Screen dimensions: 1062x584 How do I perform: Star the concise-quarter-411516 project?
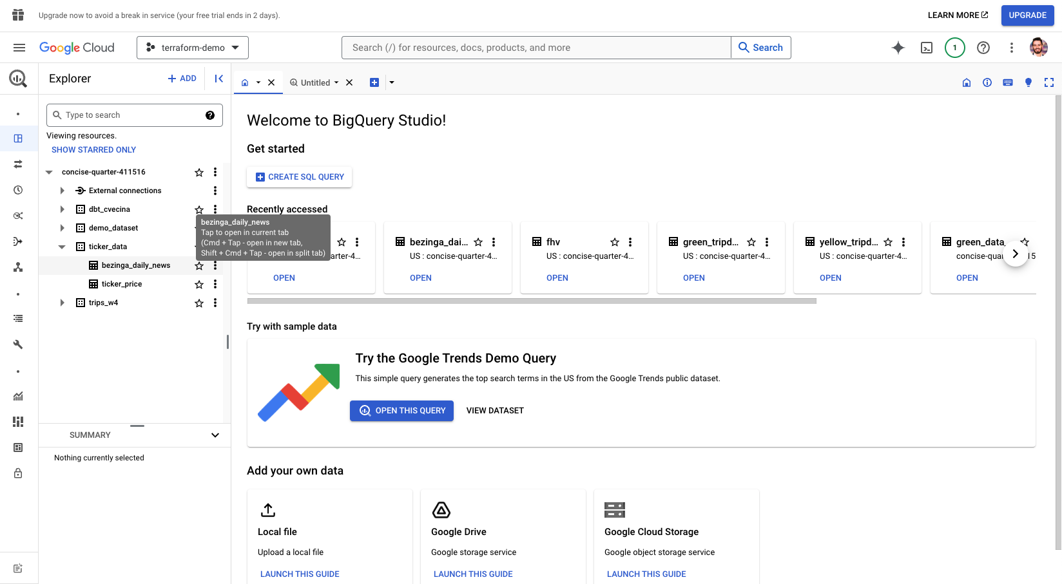click(199, 173)
